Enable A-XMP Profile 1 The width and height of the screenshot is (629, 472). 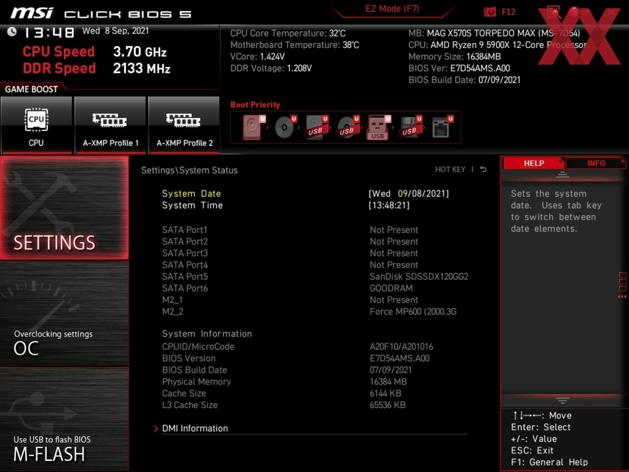pyautogui.click(x=110, y=125)
